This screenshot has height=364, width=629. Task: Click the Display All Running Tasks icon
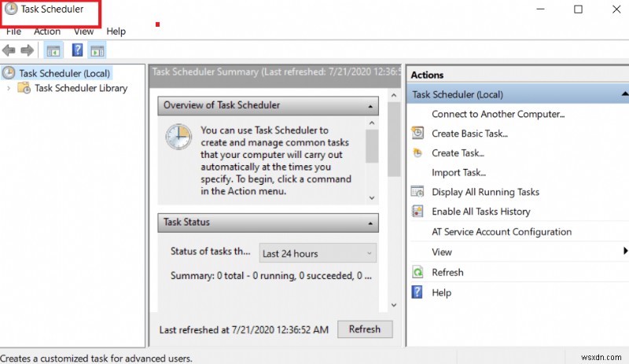point(417,191)
